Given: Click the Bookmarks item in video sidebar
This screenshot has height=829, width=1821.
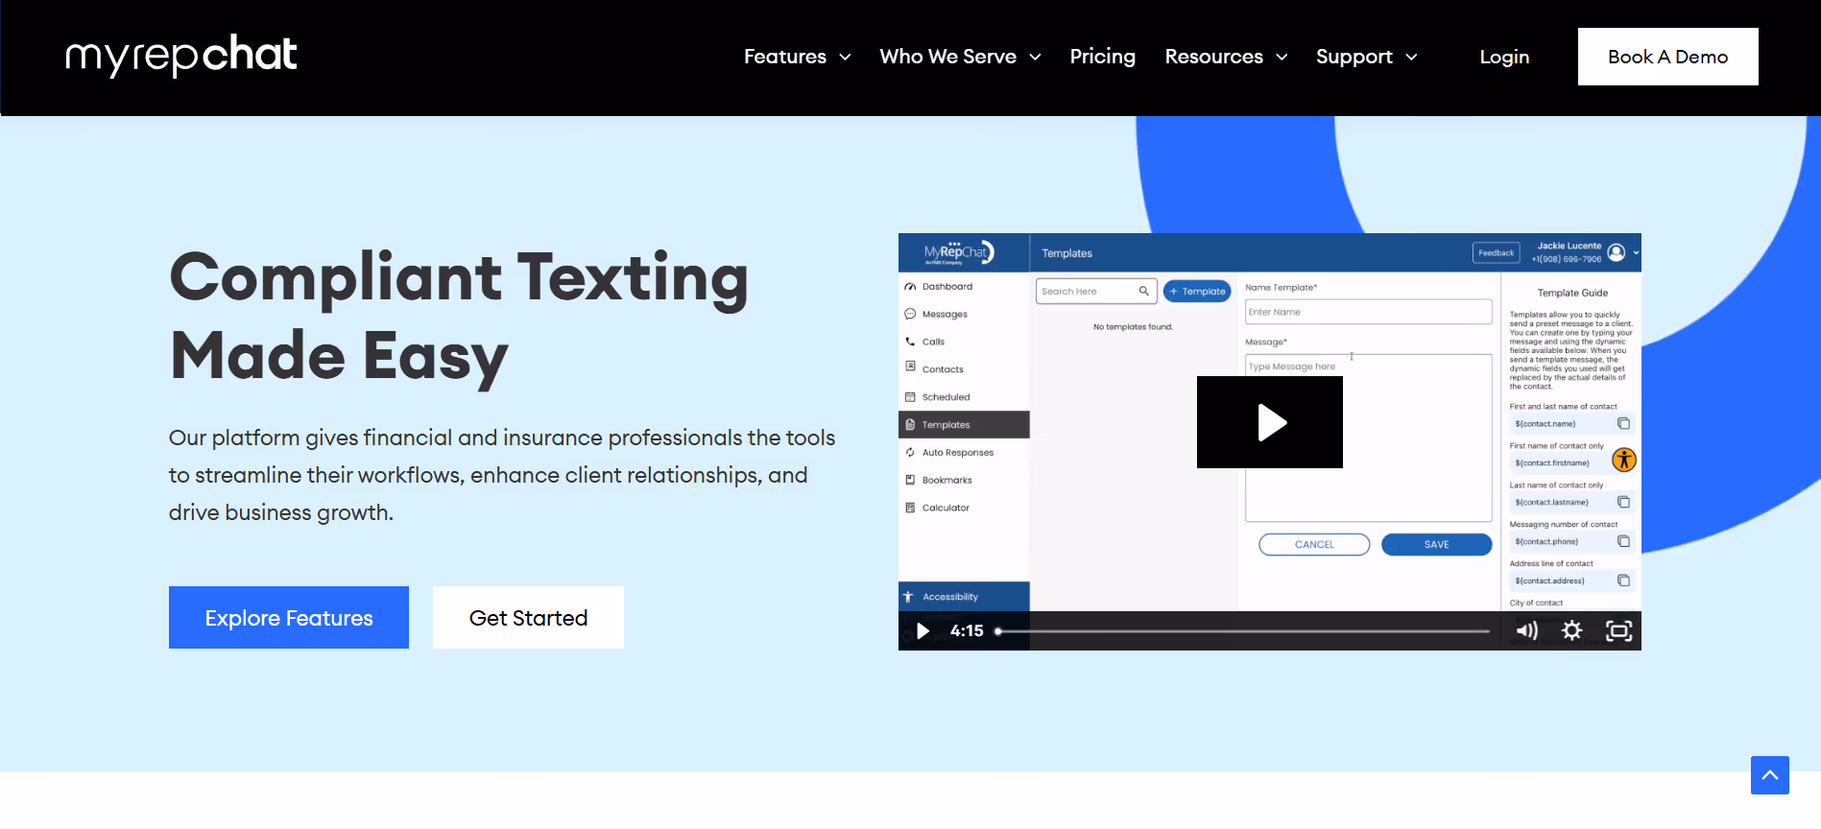Looking at the screenshot, I should click(964, 481).
